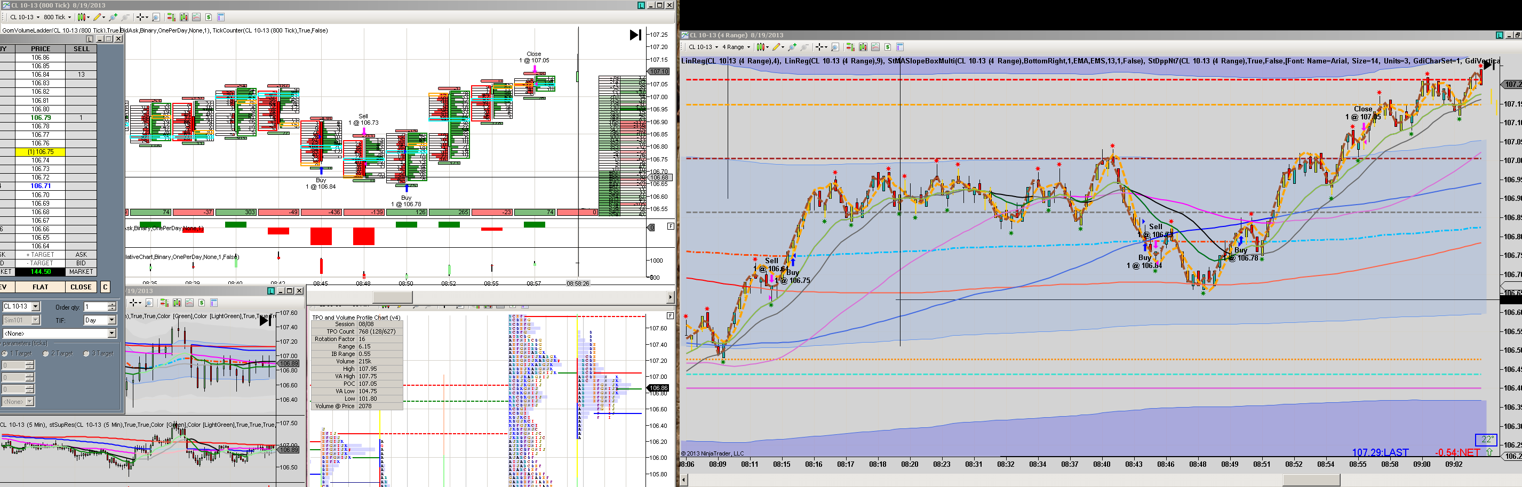
Task: Click zoom frame icon in small 5 Min chart
Action: tap(149, 303)
